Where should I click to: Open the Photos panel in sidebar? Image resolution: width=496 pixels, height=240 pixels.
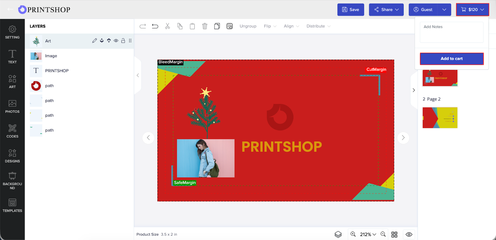[x=12, y=106]
